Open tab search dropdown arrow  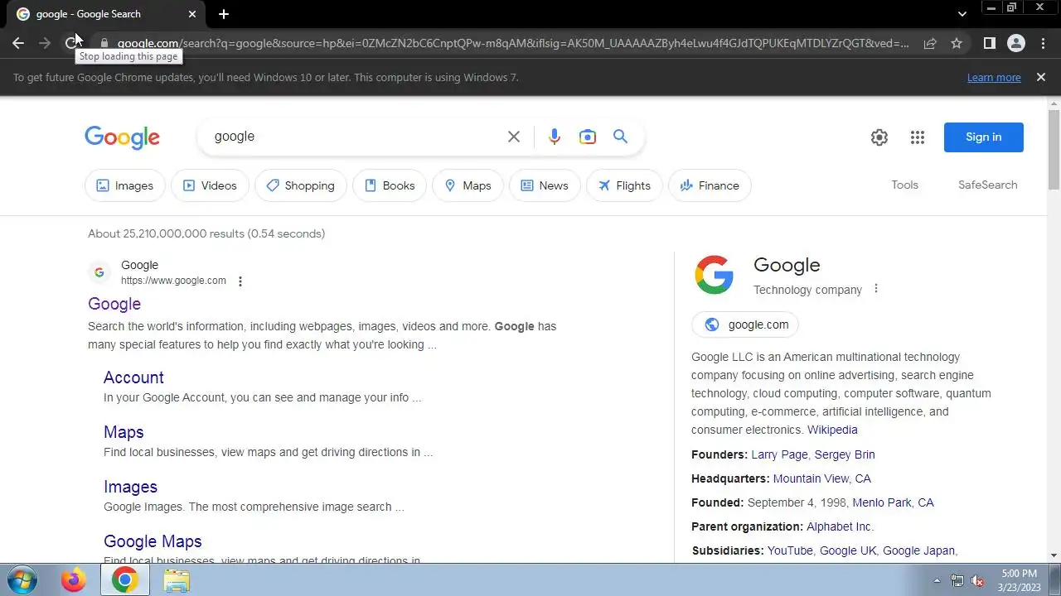click(962, 14)
